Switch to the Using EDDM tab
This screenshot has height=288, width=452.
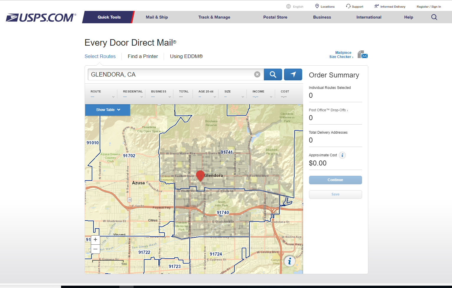(186, 56)
